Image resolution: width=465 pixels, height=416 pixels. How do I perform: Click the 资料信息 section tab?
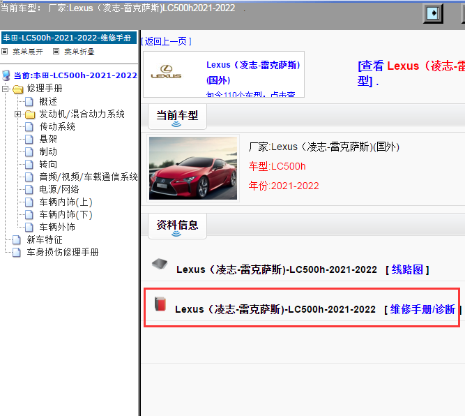coord(177,227)
